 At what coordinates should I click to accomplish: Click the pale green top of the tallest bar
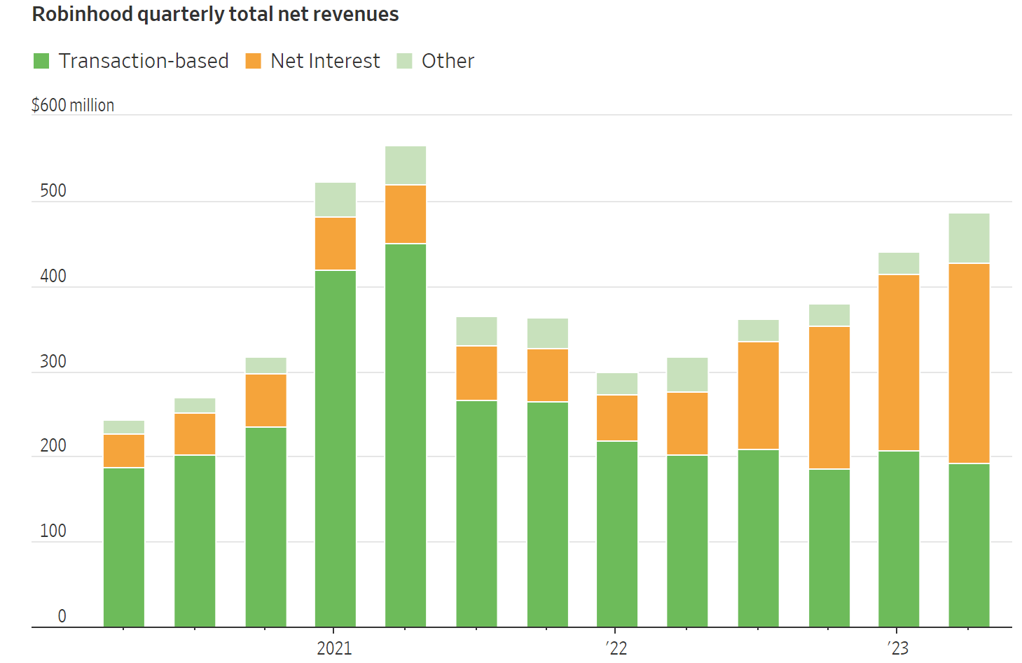pos(406,165)
